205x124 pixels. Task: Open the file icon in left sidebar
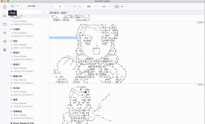[x=5, y=7]
